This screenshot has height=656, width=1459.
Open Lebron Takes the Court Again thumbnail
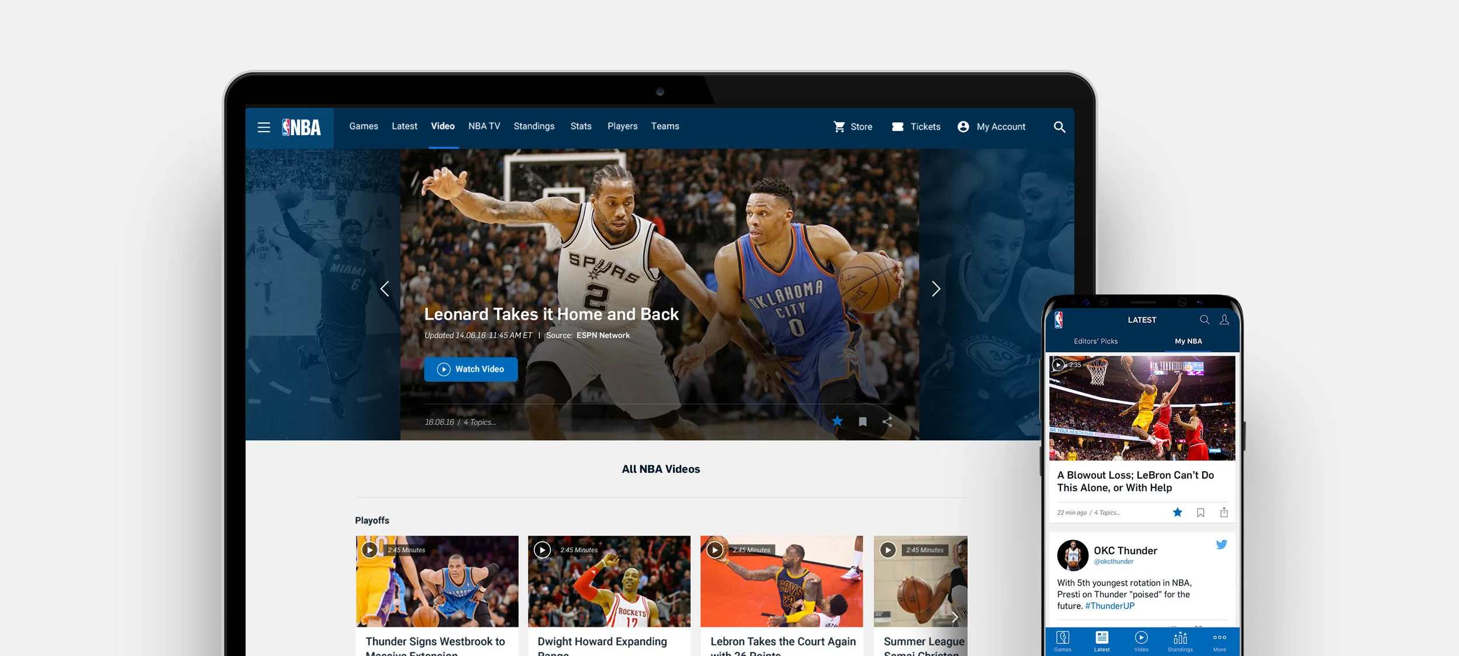(x=781, y=581)
